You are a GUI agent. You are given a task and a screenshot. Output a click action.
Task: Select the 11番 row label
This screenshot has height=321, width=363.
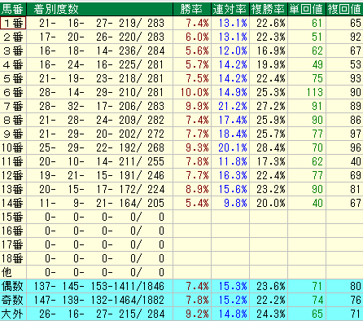pyautogui.click(x=13, y=161)
